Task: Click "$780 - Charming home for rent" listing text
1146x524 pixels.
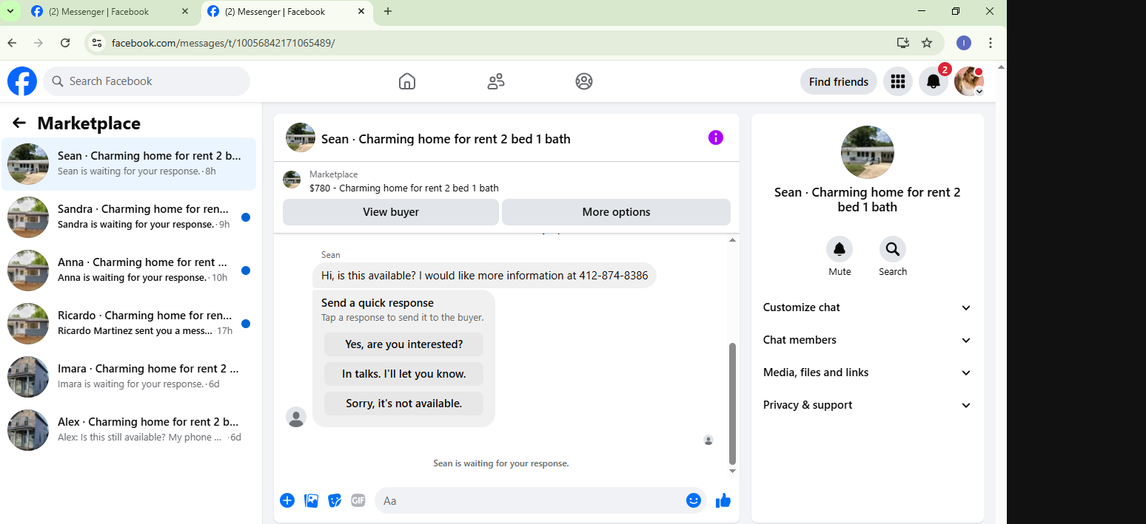Action: (404, 188)
